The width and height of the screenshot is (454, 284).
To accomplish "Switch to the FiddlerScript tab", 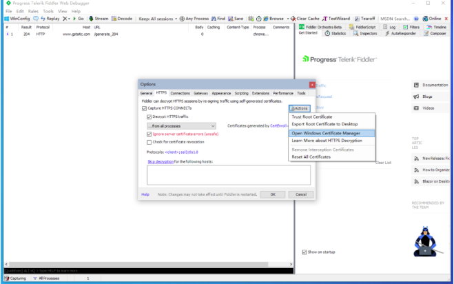I will (362, 27).
